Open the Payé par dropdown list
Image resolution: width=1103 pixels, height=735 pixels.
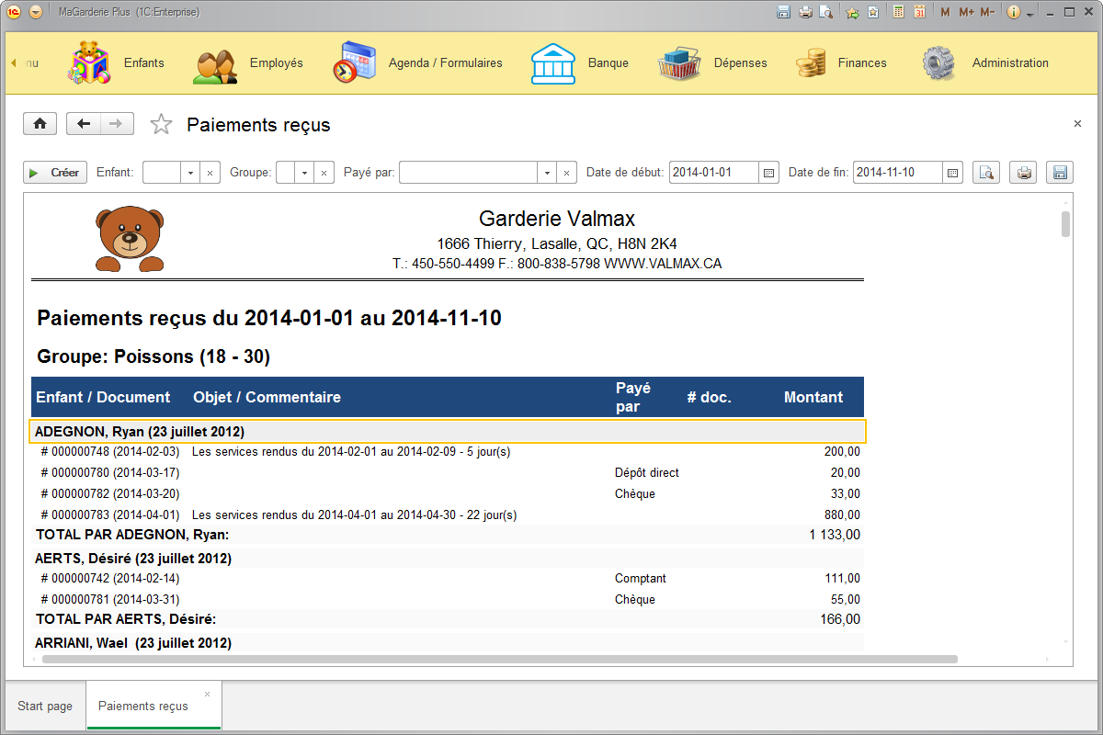[x=547, y=173]
